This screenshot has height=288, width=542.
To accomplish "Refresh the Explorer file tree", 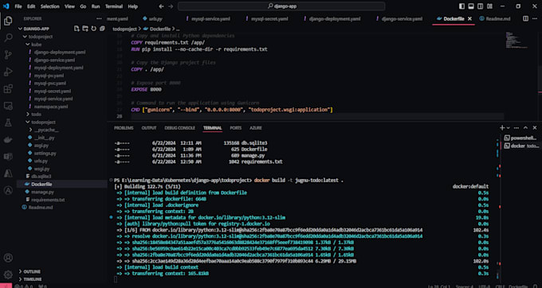I will 94,29.
